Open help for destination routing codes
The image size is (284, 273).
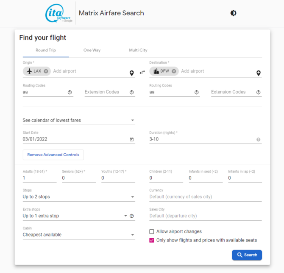coord(197,92)
